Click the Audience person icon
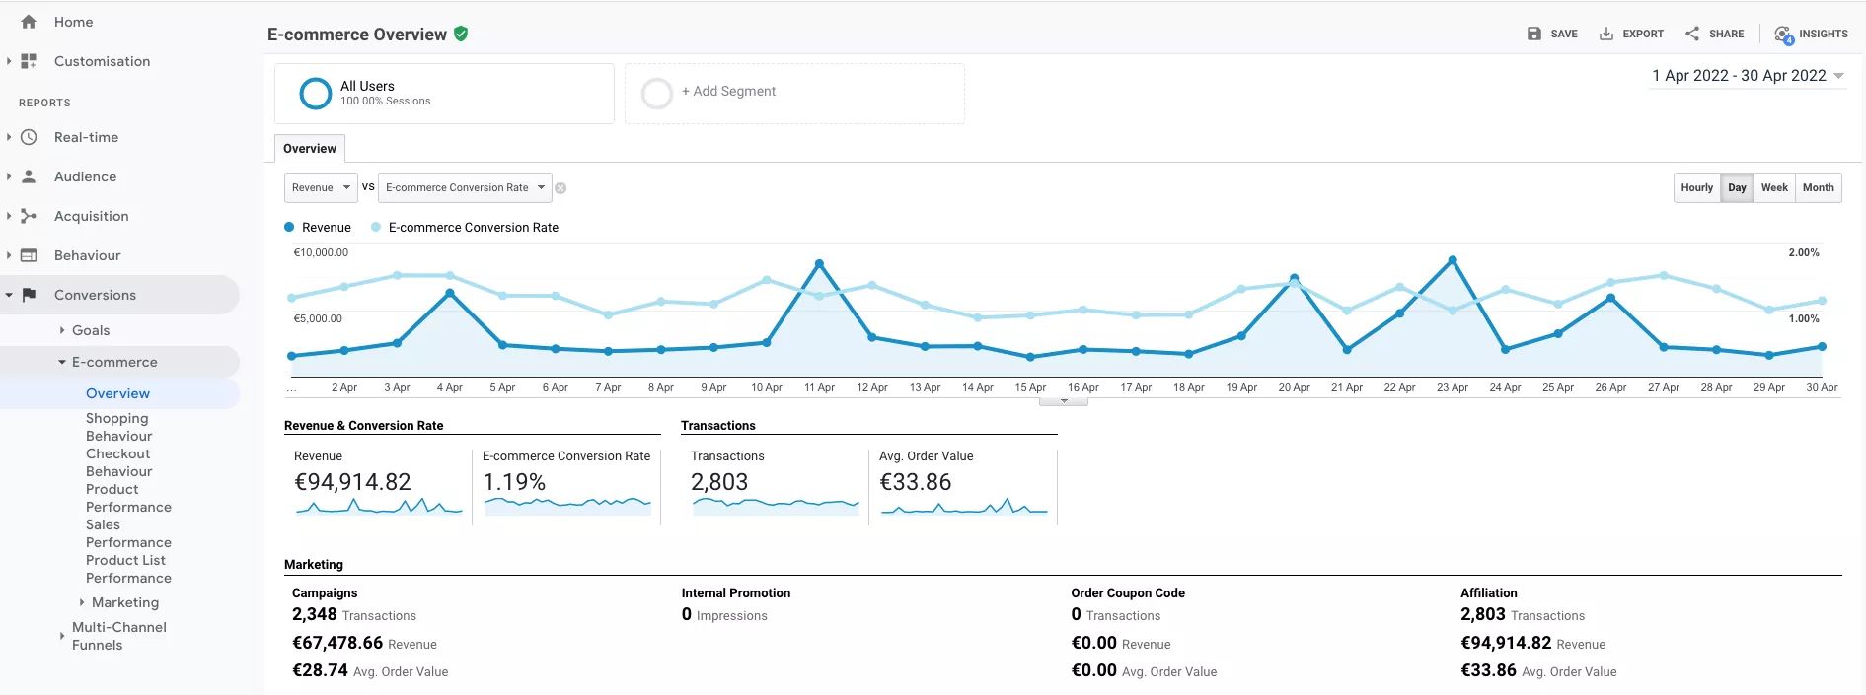The width and height of the screenshot is (1866, 695). [x=29, y=176]
